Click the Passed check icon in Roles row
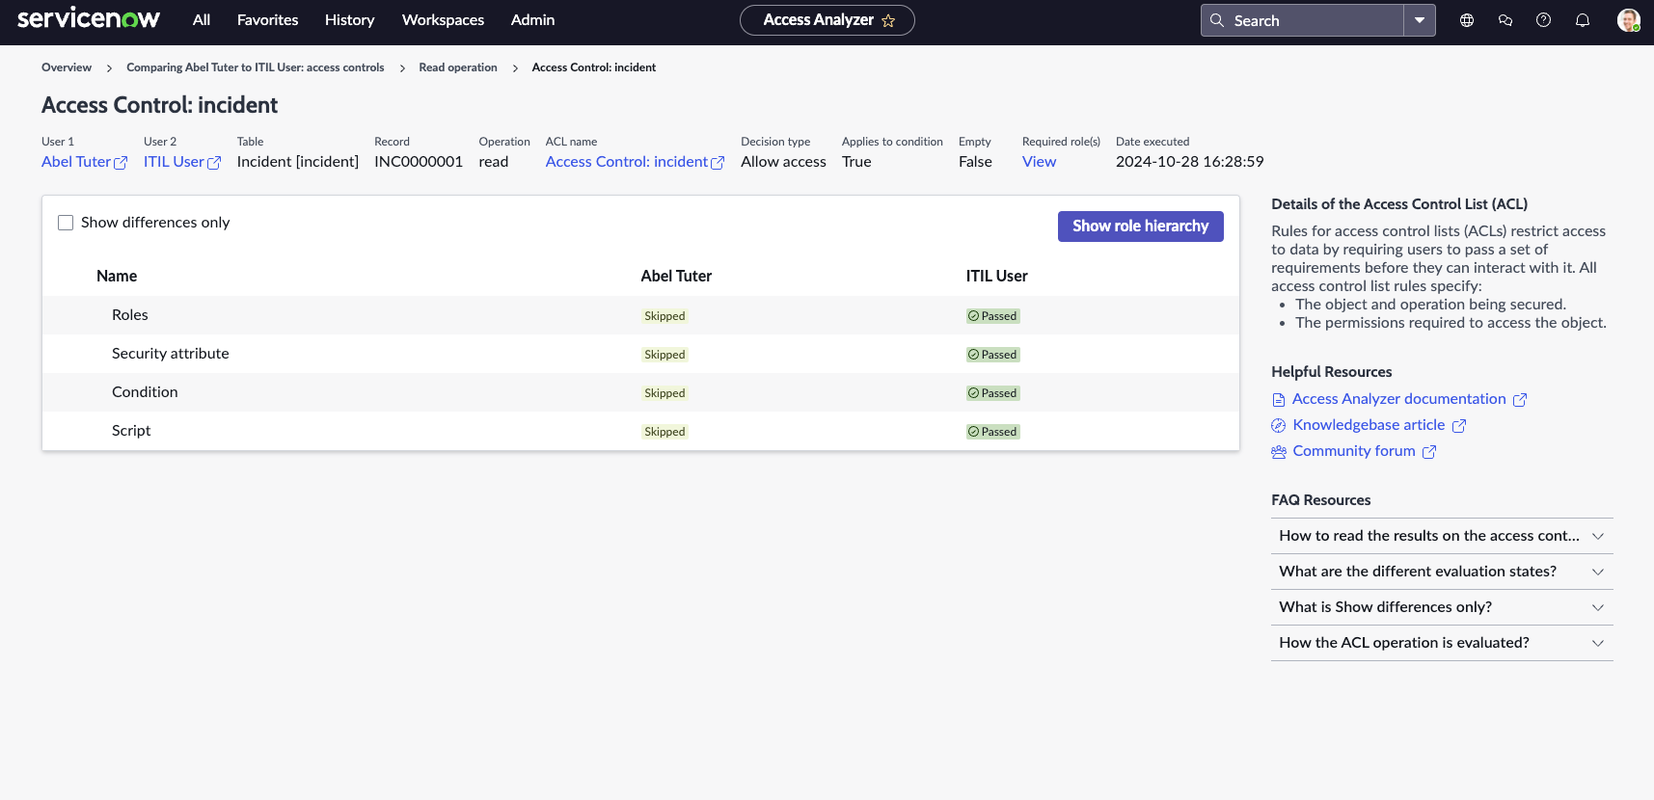Viewport: 1654px width, 800px height. click(974, 316)
